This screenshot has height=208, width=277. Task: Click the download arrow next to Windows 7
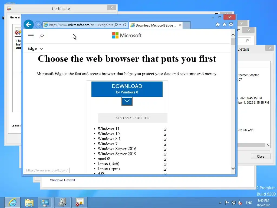[165, 144]
